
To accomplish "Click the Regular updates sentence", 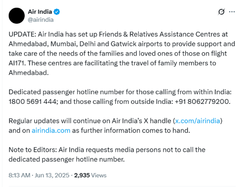I will pyautogui.click(x=116, y=126).
